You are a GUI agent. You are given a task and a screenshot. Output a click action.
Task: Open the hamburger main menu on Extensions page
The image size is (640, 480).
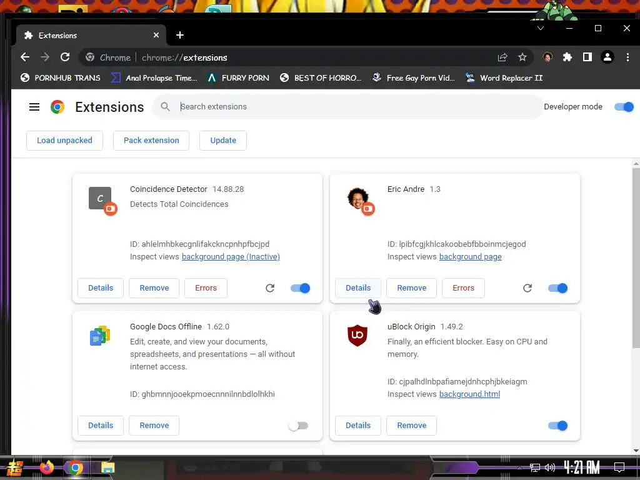coord(34,107)
